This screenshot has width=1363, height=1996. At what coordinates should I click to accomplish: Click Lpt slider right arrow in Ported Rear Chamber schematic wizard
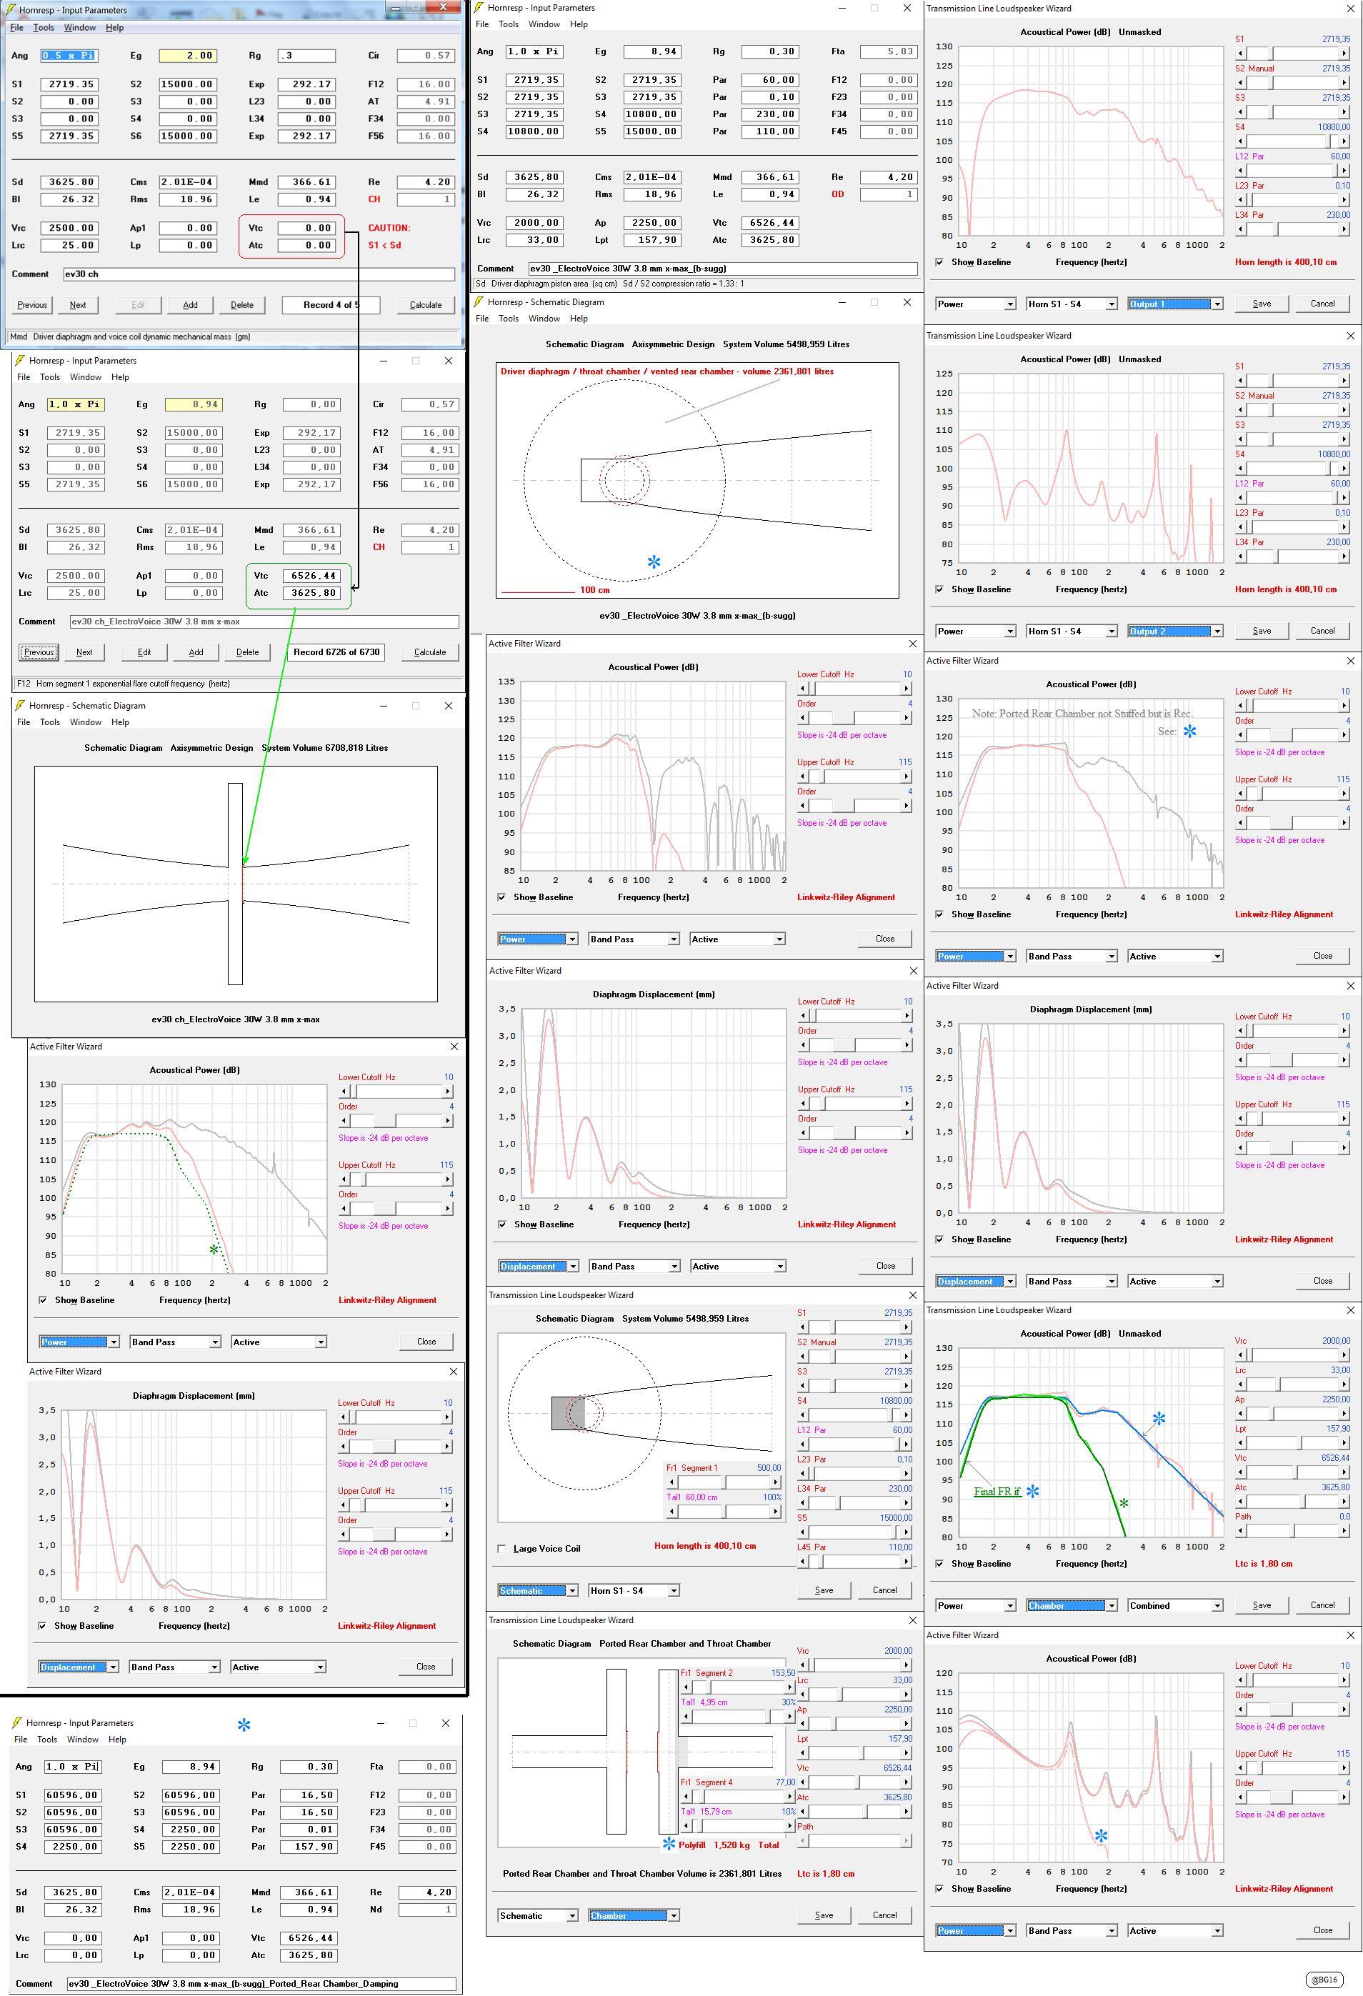pos(907,1752)
